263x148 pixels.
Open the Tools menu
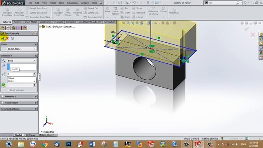[61, 3]
